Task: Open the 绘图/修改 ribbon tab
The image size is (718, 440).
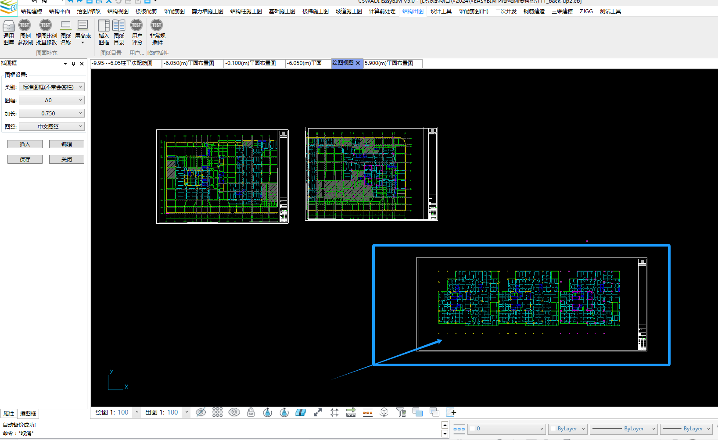Action: pos(89,11)
